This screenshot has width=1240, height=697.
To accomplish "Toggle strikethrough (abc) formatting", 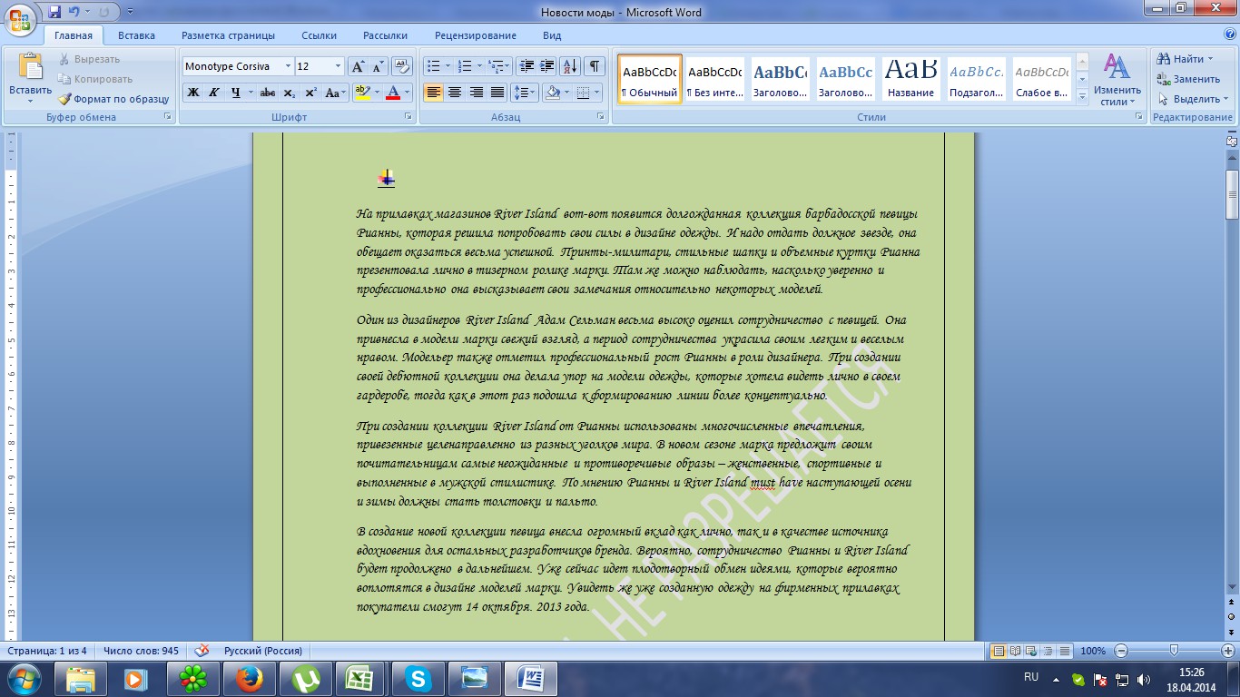I will 268,93.
